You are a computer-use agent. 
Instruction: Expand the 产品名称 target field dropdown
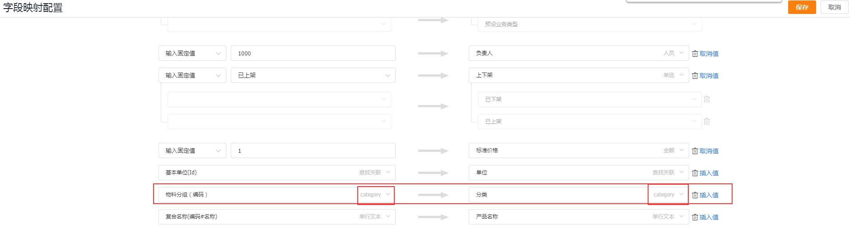point(579,217)
